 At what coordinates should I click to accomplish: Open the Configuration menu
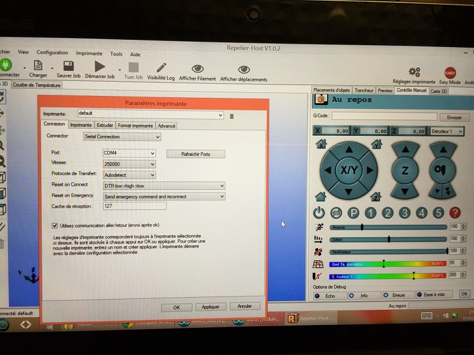(52, 53)
